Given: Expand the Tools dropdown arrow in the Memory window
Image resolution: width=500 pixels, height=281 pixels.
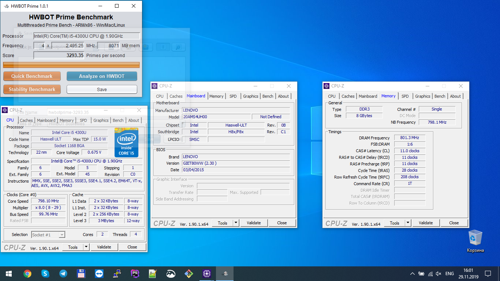Looking at the screenshot, I should point(408,223).
